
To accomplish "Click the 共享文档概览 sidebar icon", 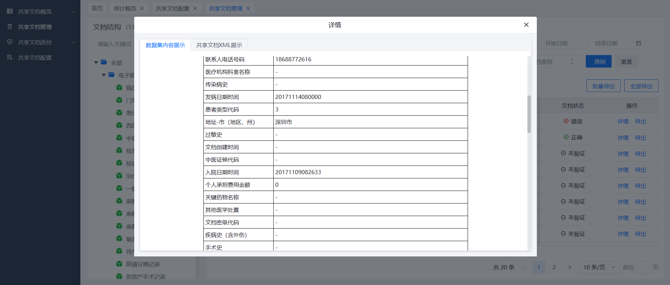I will [10, 11].
